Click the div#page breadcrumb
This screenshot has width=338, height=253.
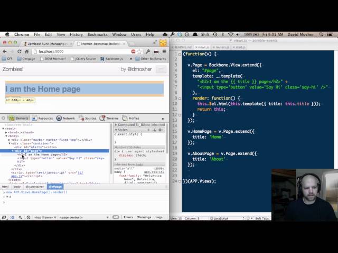(x=55, y=187)
